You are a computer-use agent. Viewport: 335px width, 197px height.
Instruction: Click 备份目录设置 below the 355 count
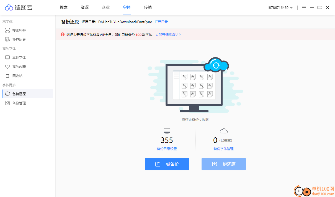click(x=167, y=149)
